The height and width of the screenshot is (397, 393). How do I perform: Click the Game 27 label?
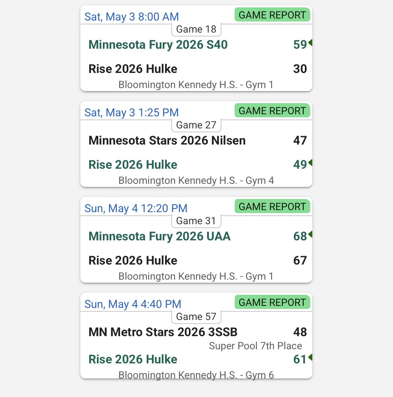pyautogui.click(x=196, y=125)
